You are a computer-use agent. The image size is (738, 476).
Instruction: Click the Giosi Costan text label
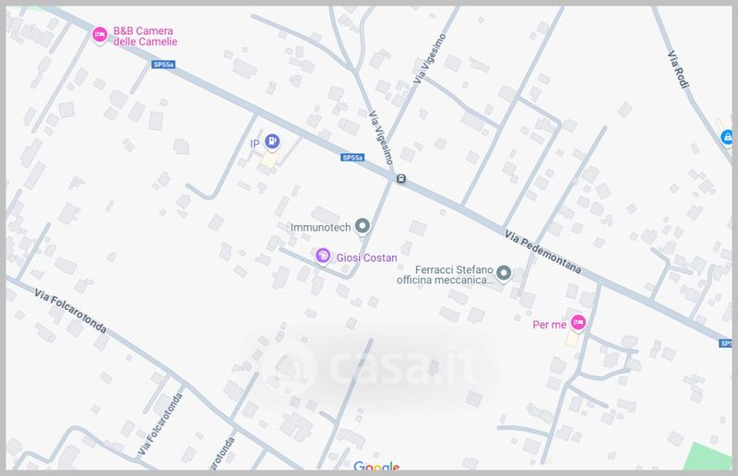point(366,258)
